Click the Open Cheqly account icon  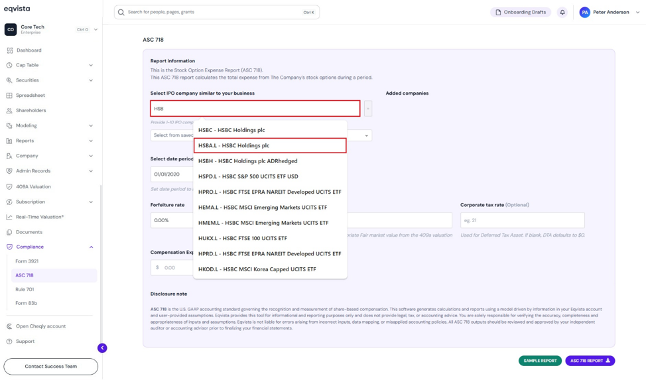coord(9,326)
